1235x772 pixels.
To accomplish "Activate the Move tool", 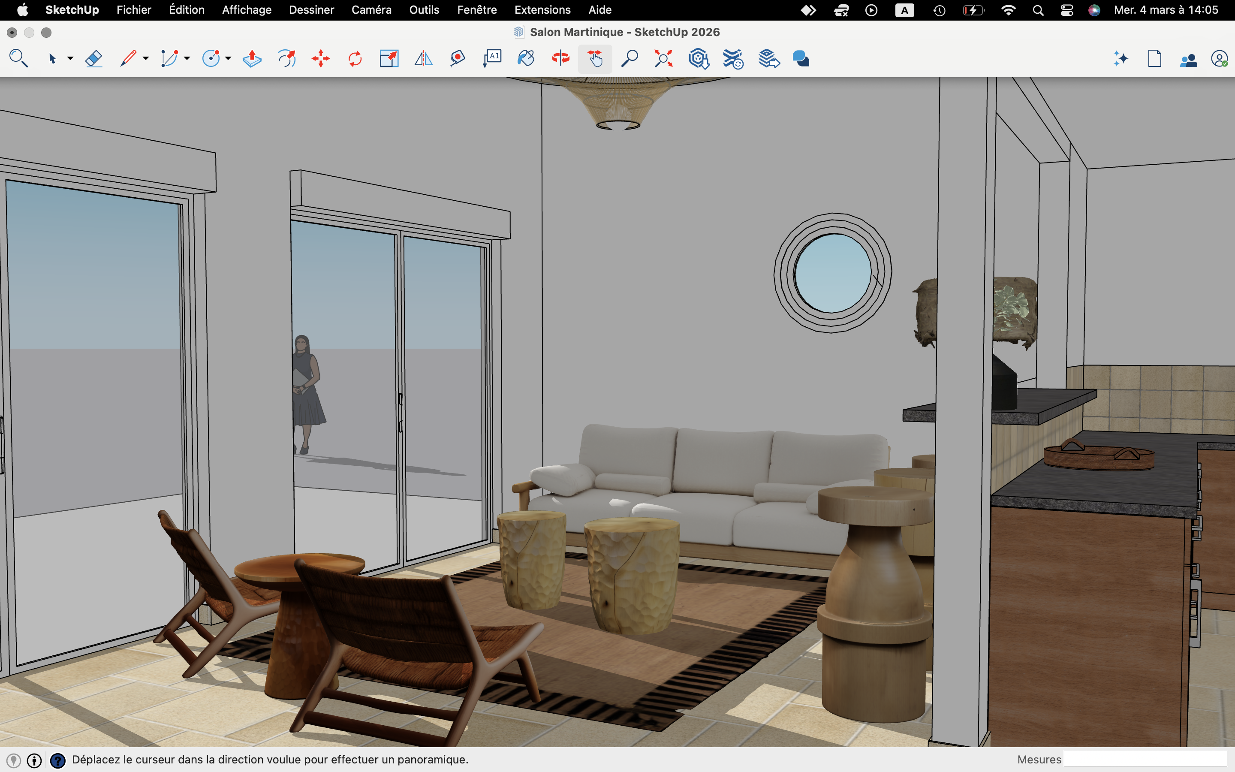I will (x=320, y=59).
